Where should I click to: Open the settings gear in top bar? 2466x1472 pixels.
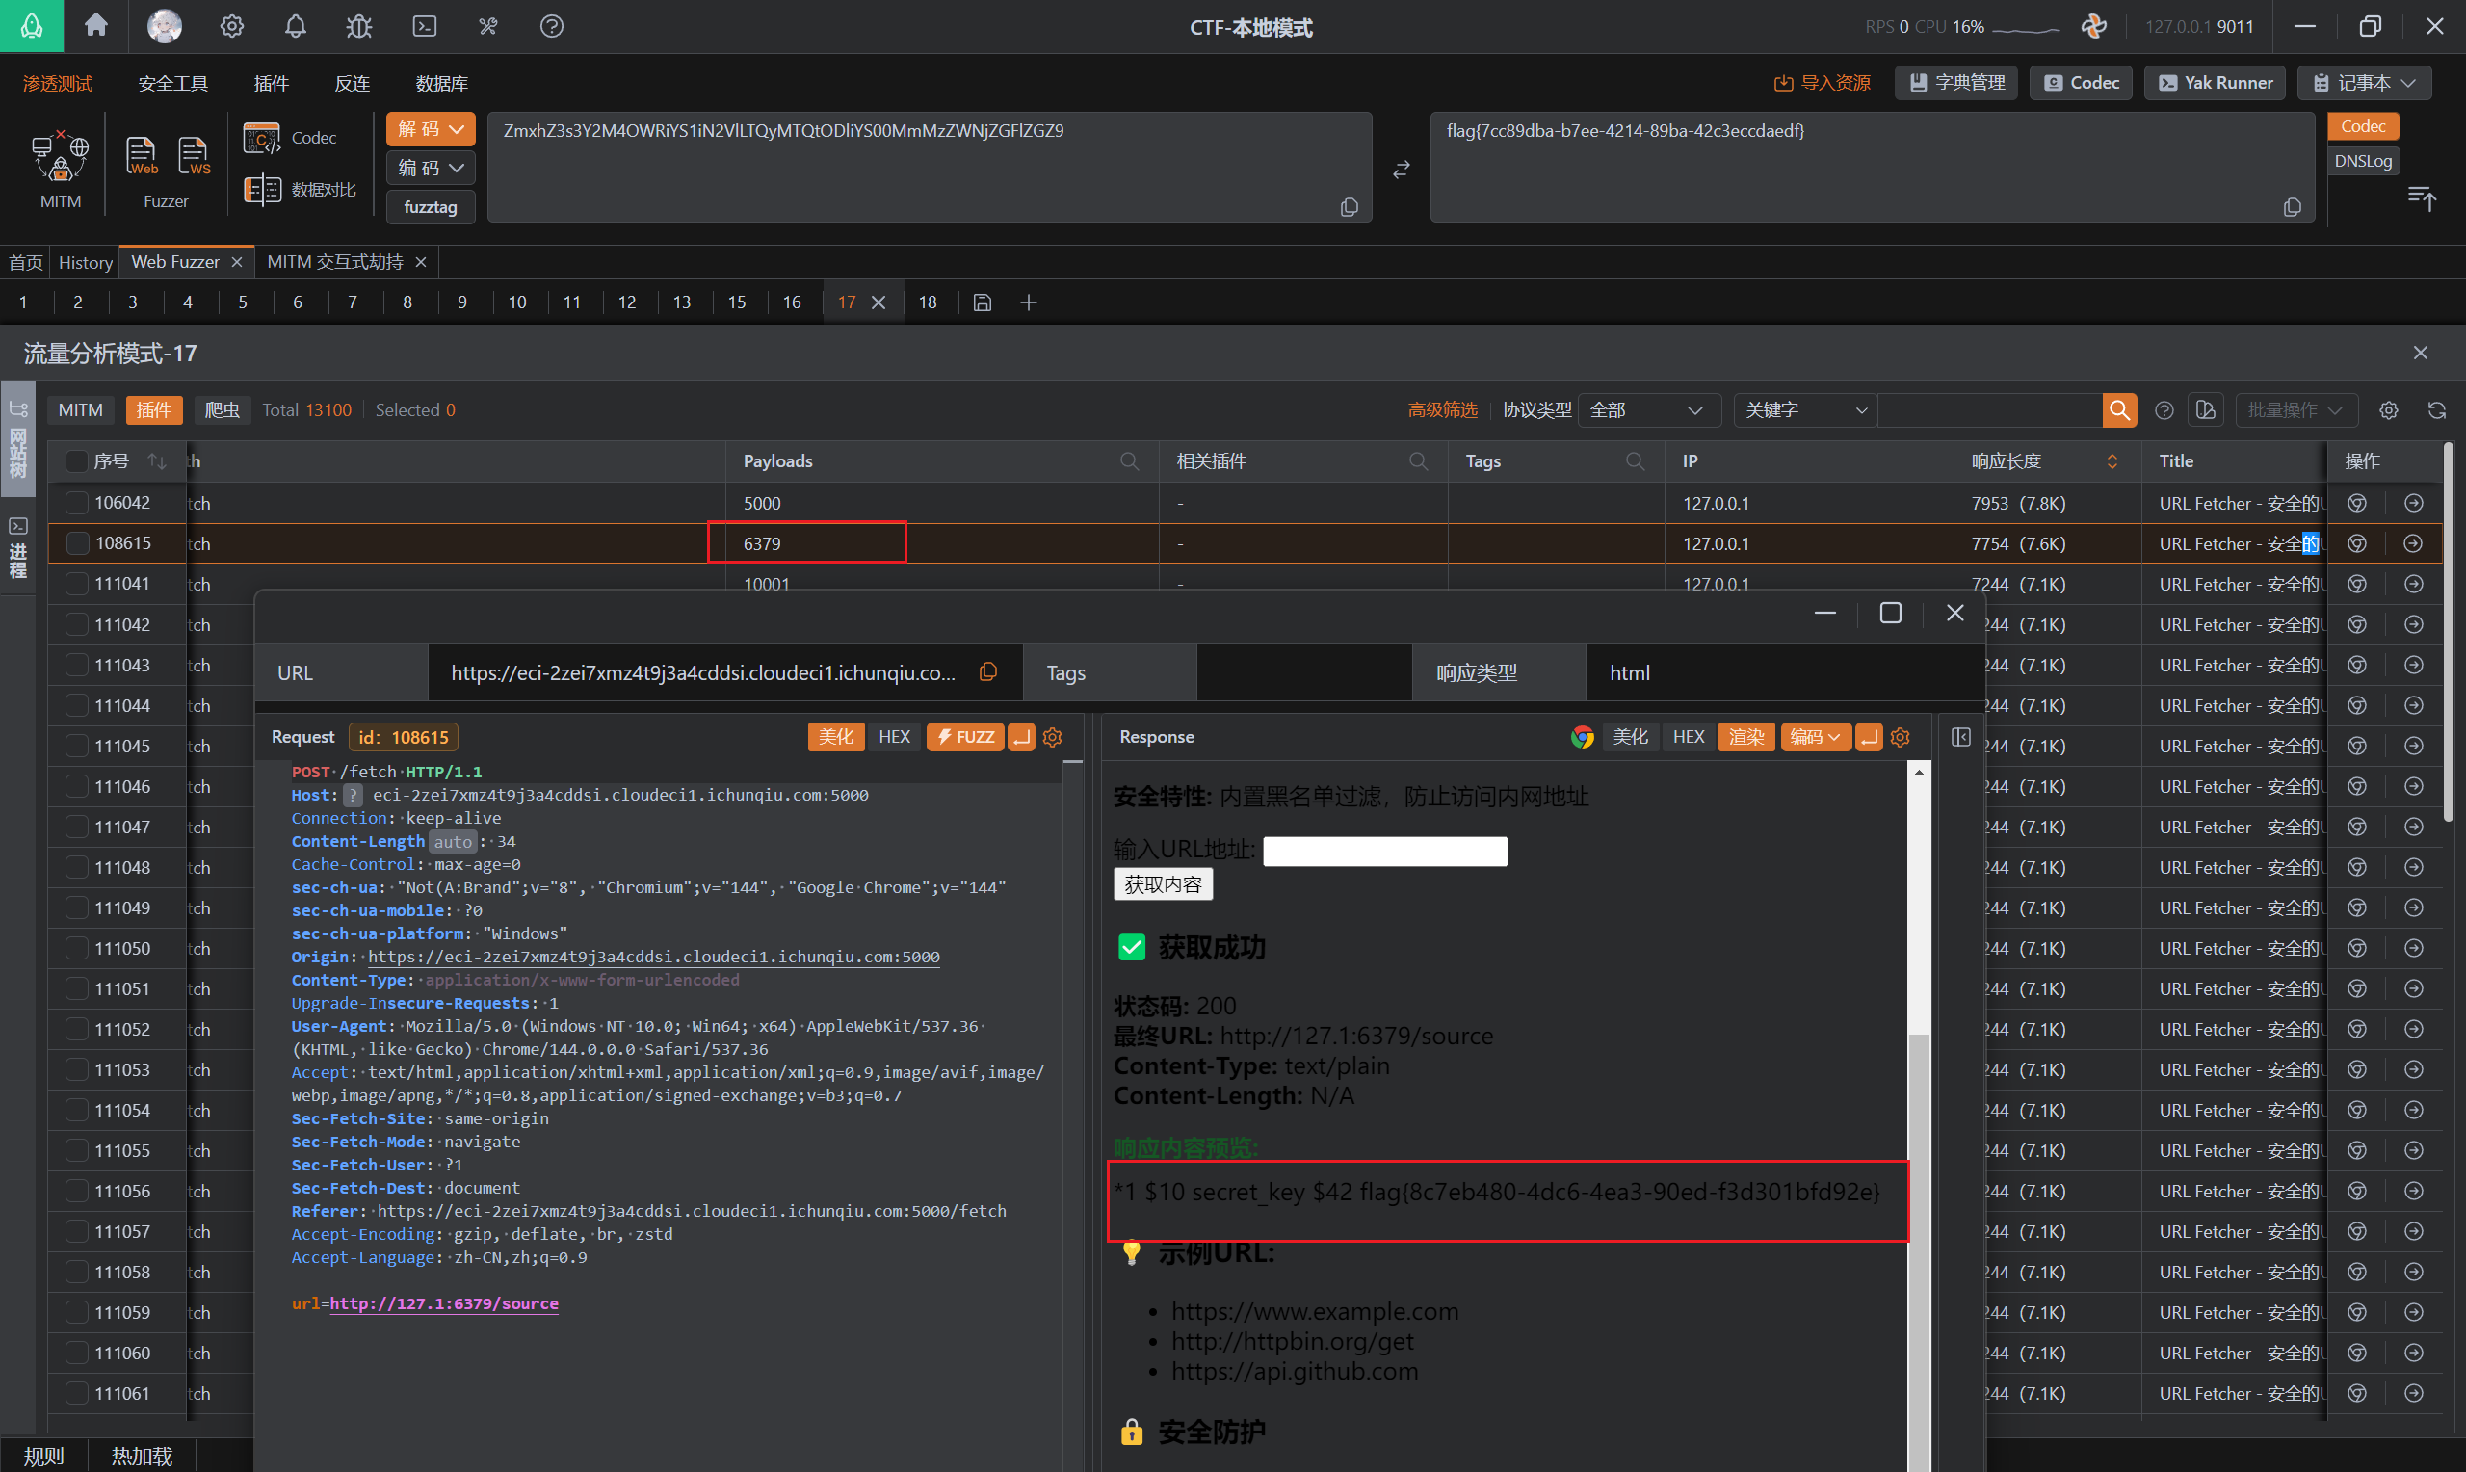[232, 26]
